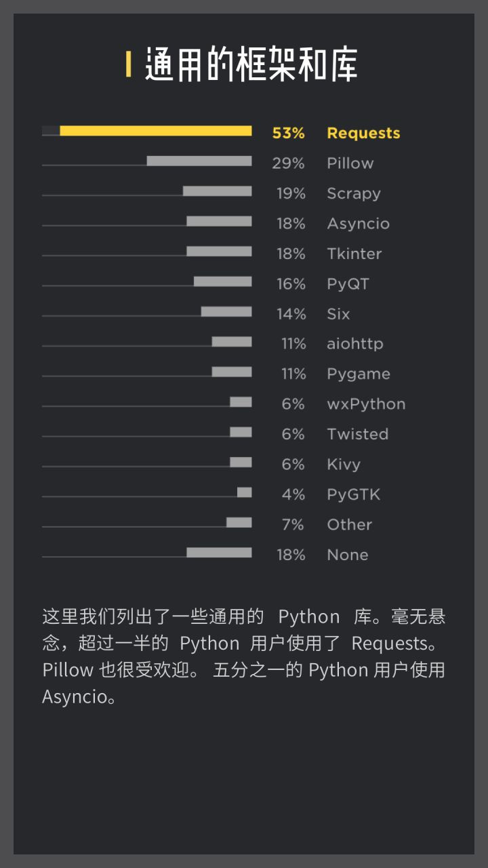Click the Other category label
This screenshot has width=488, height=868.
(x=349, y=525)
